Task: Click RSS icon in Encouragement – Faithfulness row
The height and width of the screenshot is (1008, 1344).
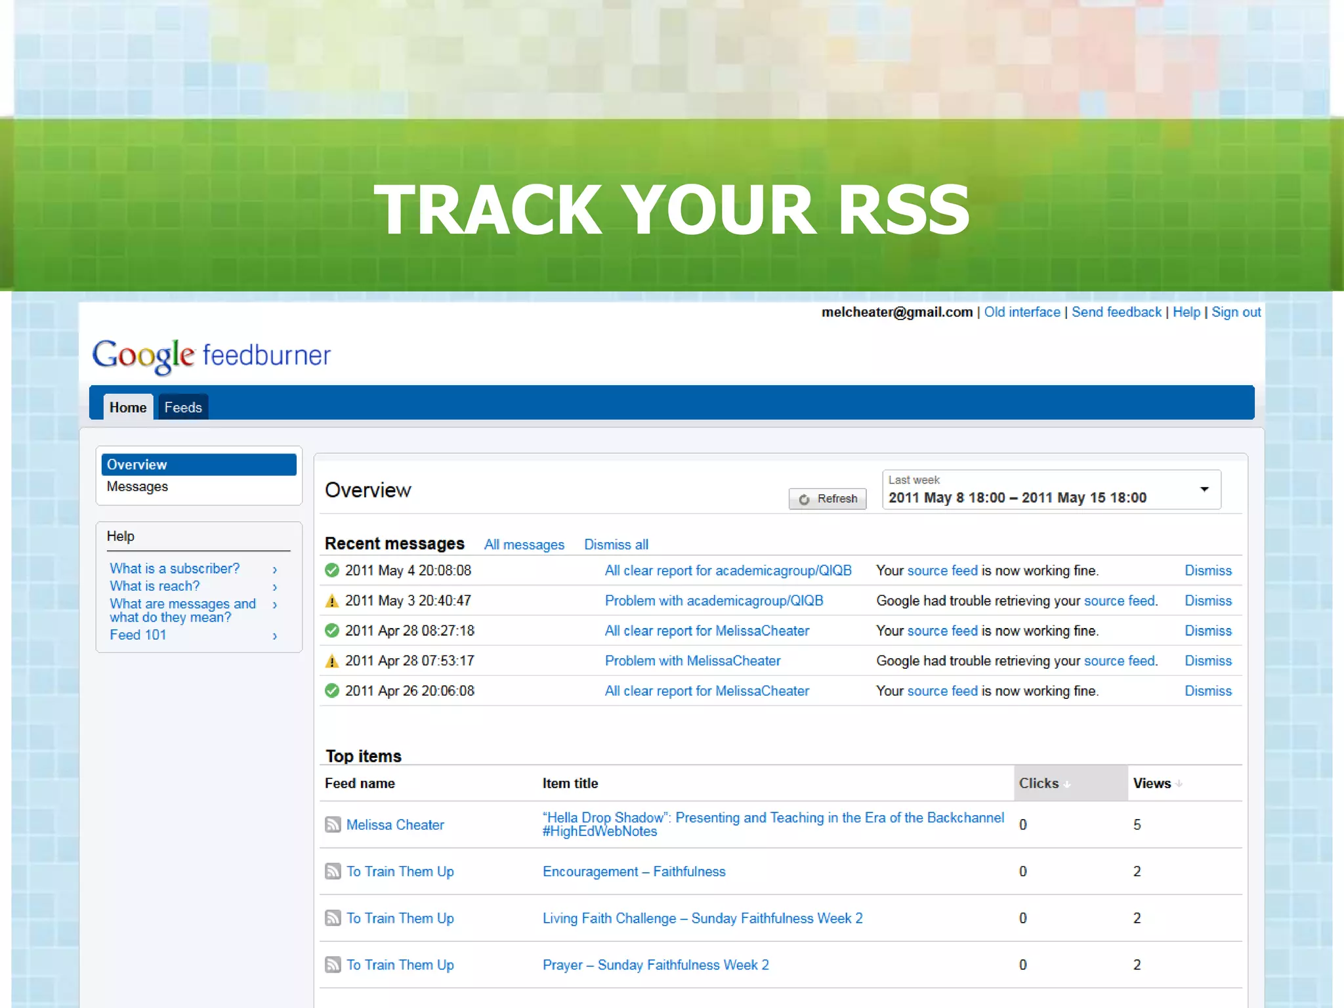Action: coord(333,871)
